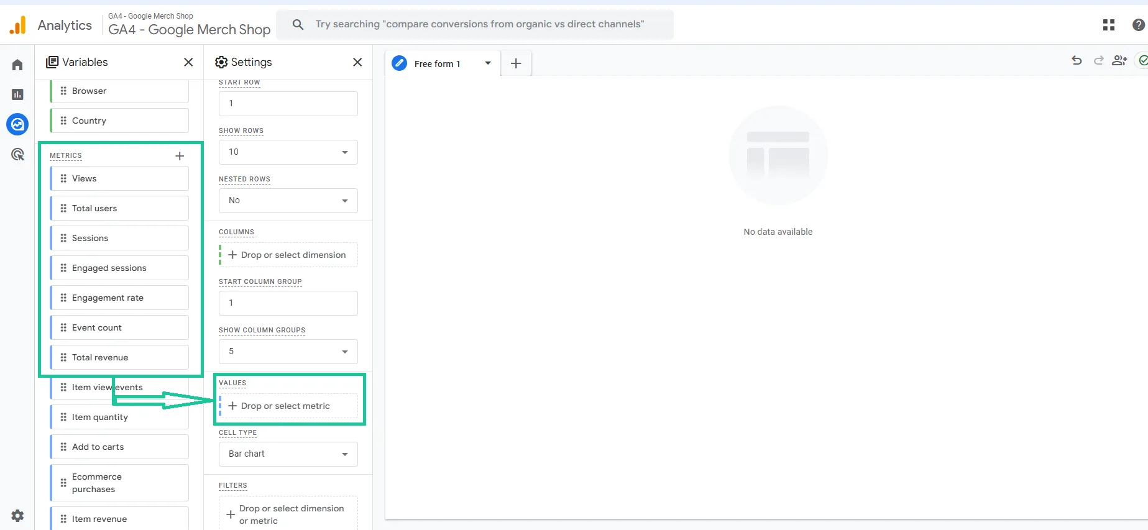The image size is (1148, 530).
Task: Share exploration with the add-user icon
Action: [x=1119, y=60]
